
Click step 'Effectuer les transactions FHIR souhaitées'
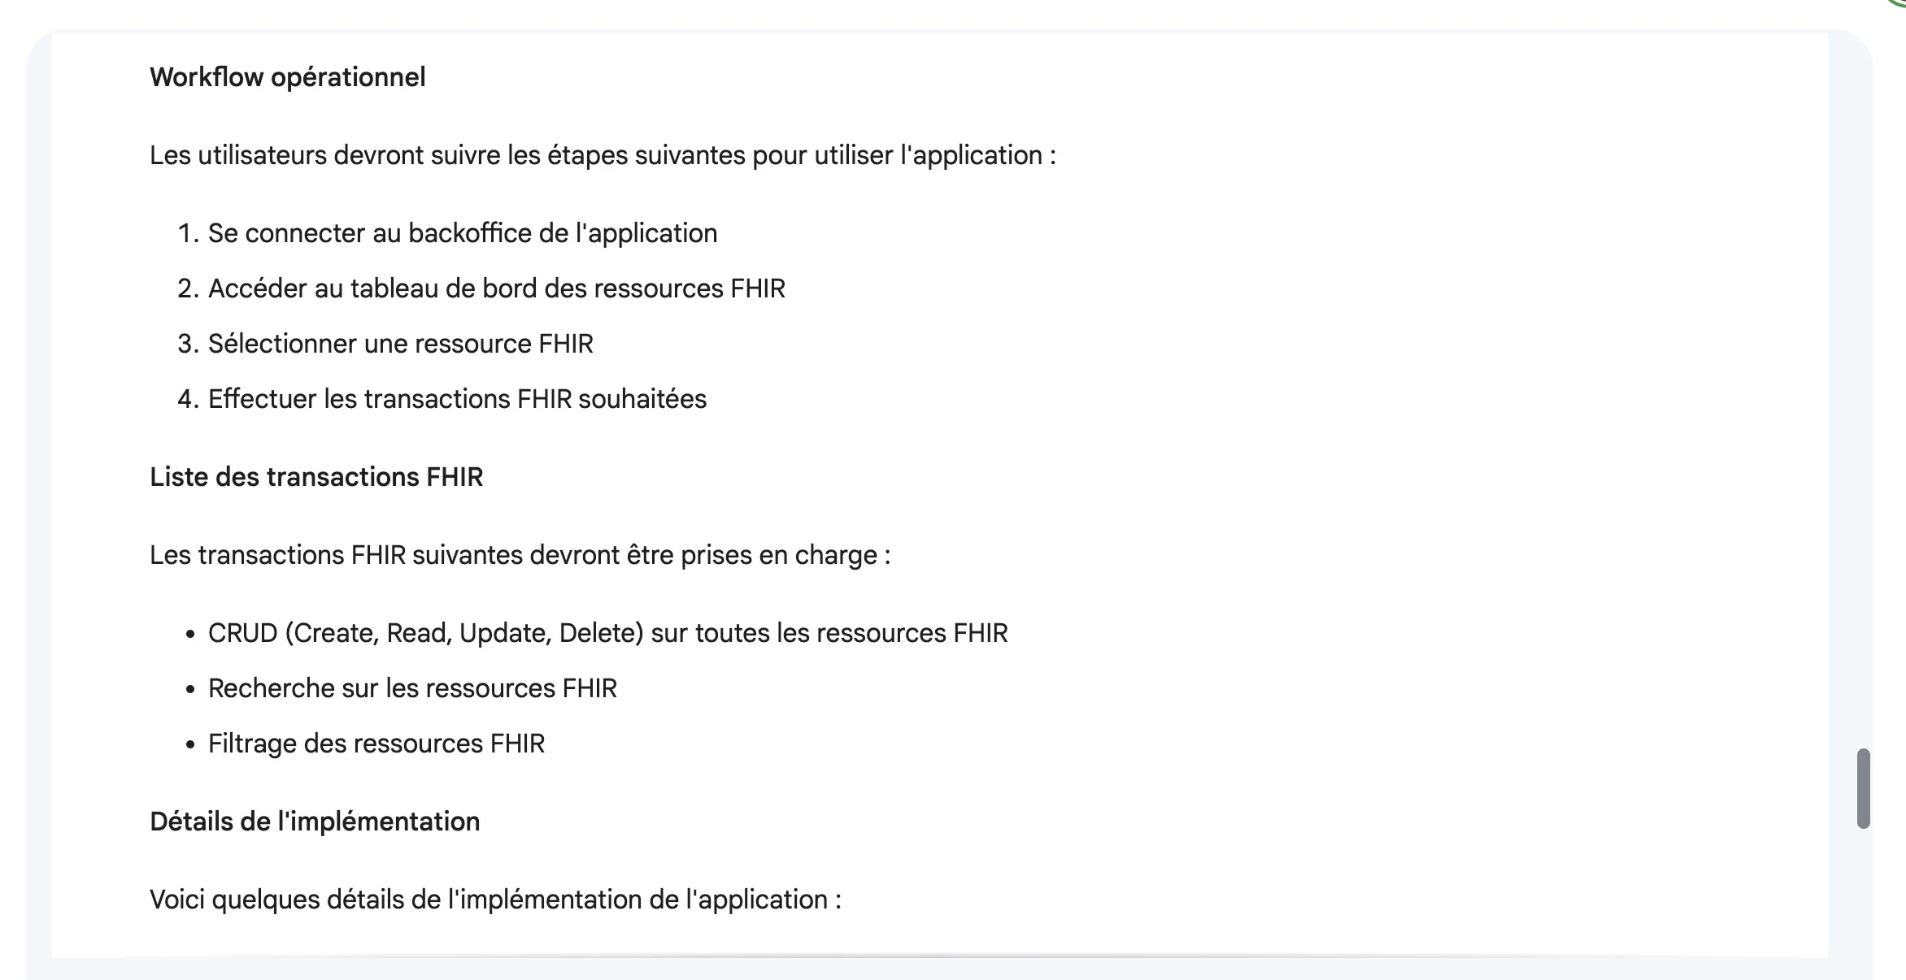tap(457, 399)
